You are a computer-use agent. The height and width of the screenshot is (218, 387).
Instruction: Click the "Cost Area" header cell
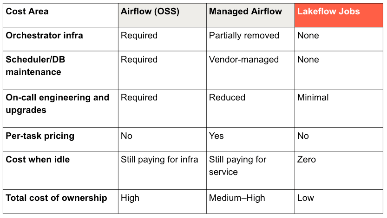27,11
